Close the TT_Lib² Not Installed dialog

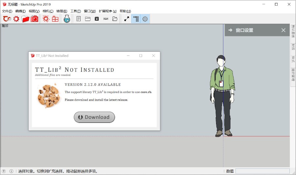tap(154, 56)
